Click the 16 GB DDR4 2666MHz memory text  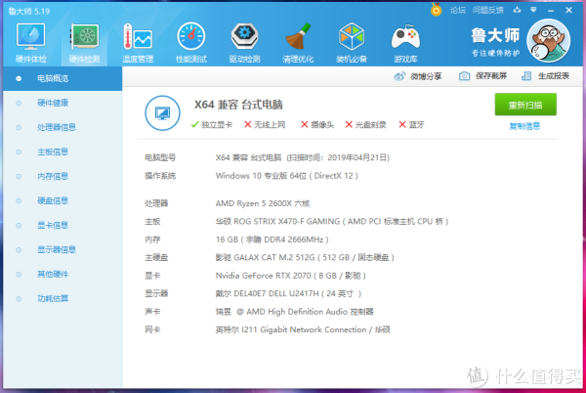[x=272, y=240]
